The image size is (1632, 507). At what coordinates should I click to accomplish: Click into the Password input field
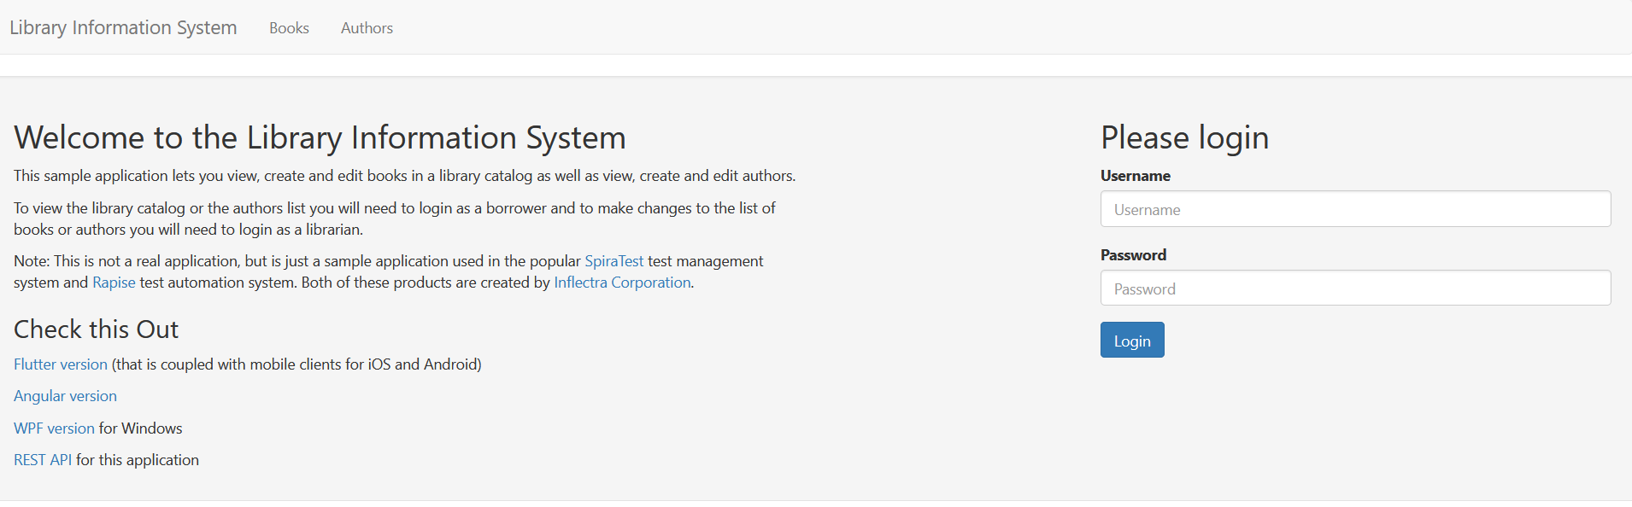pyautogui.click(x=1354, y=288)
